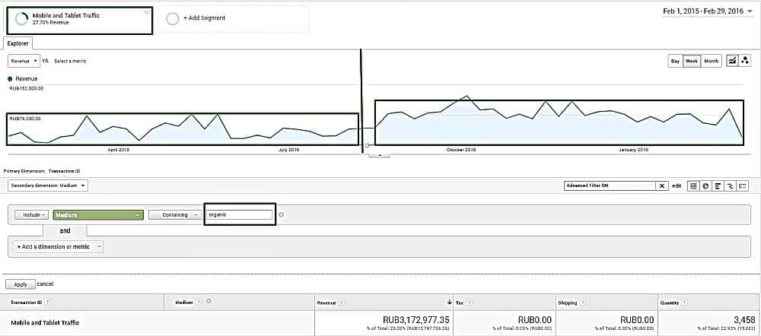This screenshot has width=761, height=336.
Task: Sort by Transaction ID column header
Action: (27, 302)
